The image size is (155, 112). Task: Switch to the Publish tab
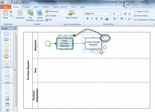[45, 7]
